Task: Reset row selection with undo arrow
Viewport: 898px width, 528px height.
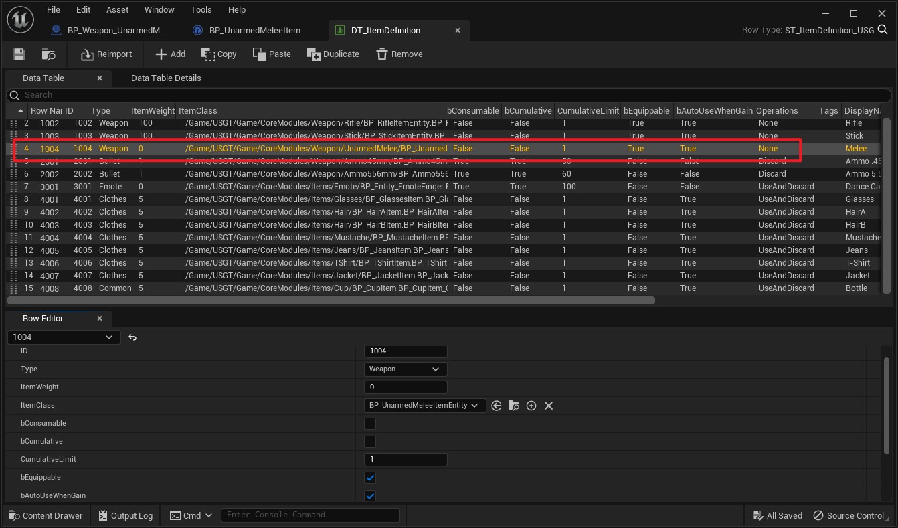Action: coord(132,337)
